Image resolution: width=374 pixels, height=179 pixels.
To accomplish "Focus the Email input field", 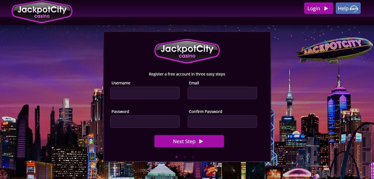I will point(222,93).
